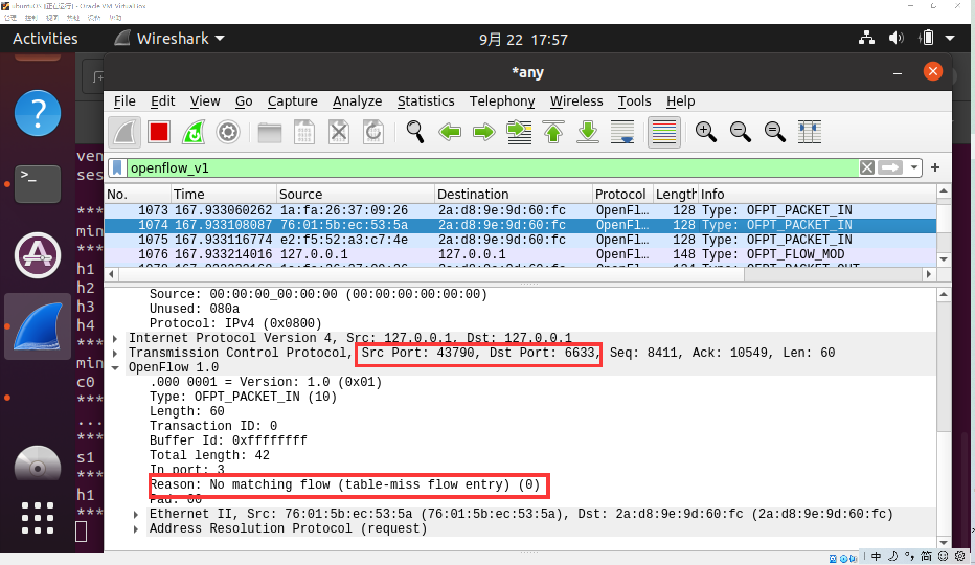
Task: Select packet 1076 OFPT_FLOW_MOD row
Action: point(520,254)
